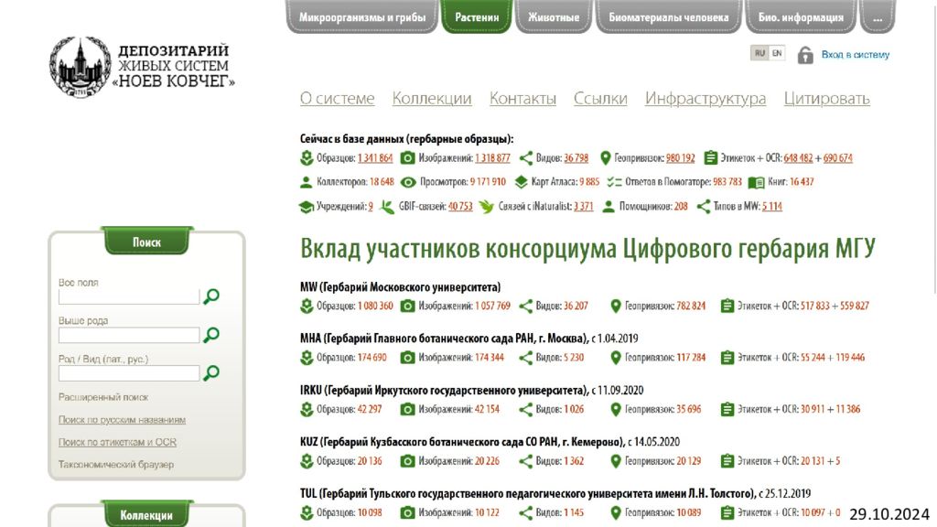Screen dimensions: 937x527
Task: Open the Коллекции menu link
Action: tap(432, 98)
